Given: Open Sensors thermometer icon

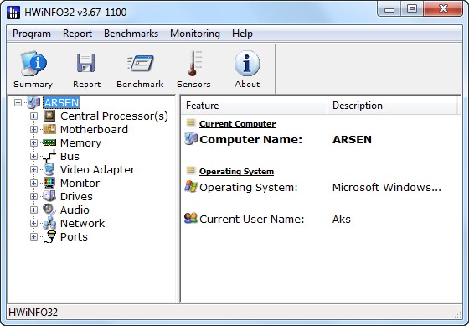Looking at the screenshot, I should pyautogui.click(x=194, y=63).
